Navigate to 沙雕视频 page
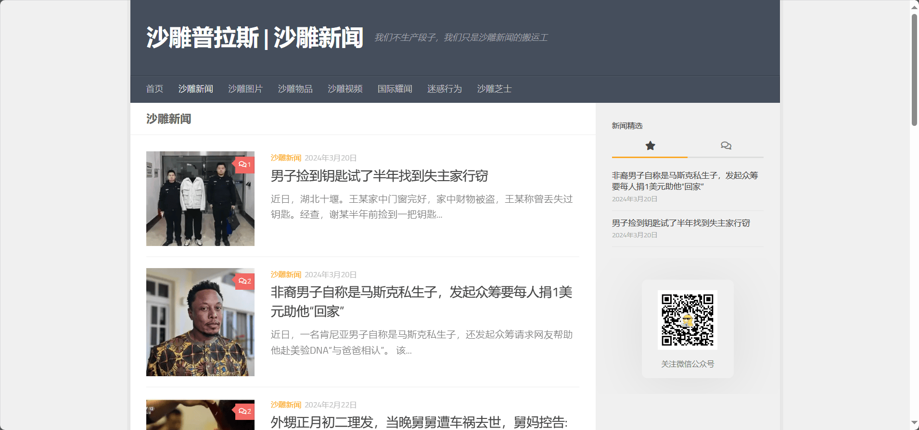919x430 pixels. coord(345,89)
